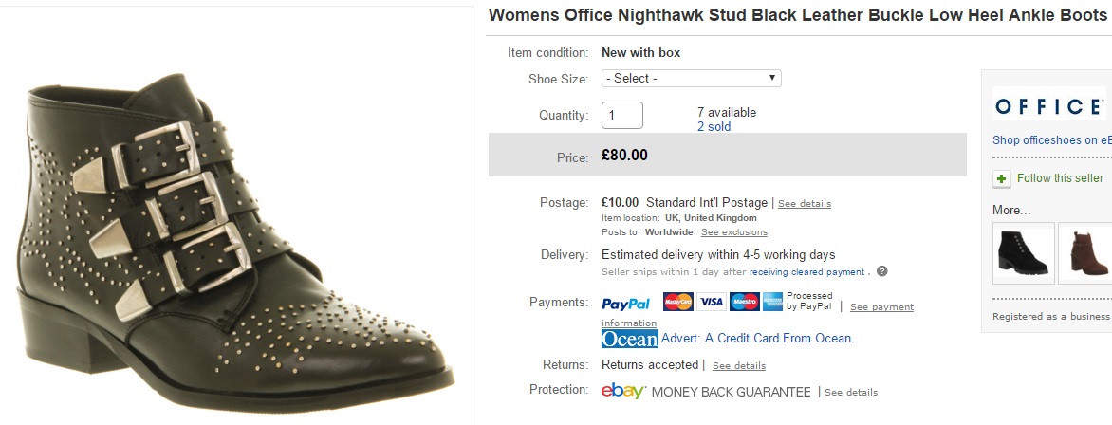Click the PayPal logo icon
Image resolution: width=1112 pixels, height=425 pixels.
625,304
